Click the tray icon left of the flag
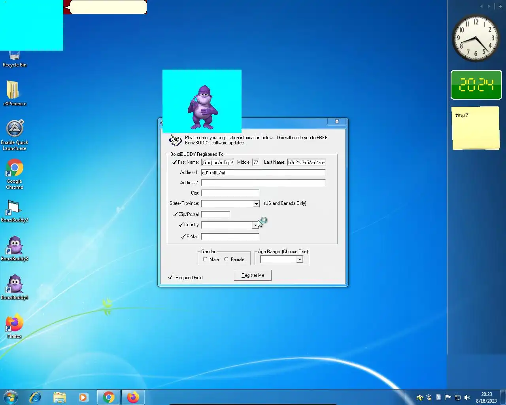 [438, 397]
